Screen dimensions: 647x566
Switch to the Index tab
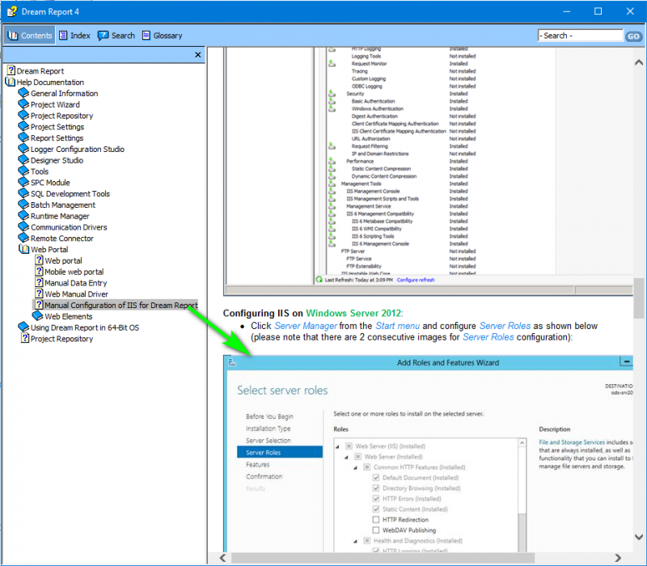(74, 36)
